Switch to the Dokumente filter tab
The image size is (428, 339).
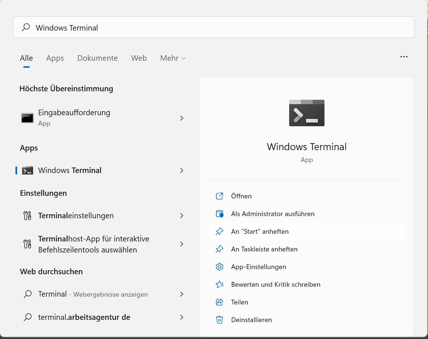[x=98, y=58]
